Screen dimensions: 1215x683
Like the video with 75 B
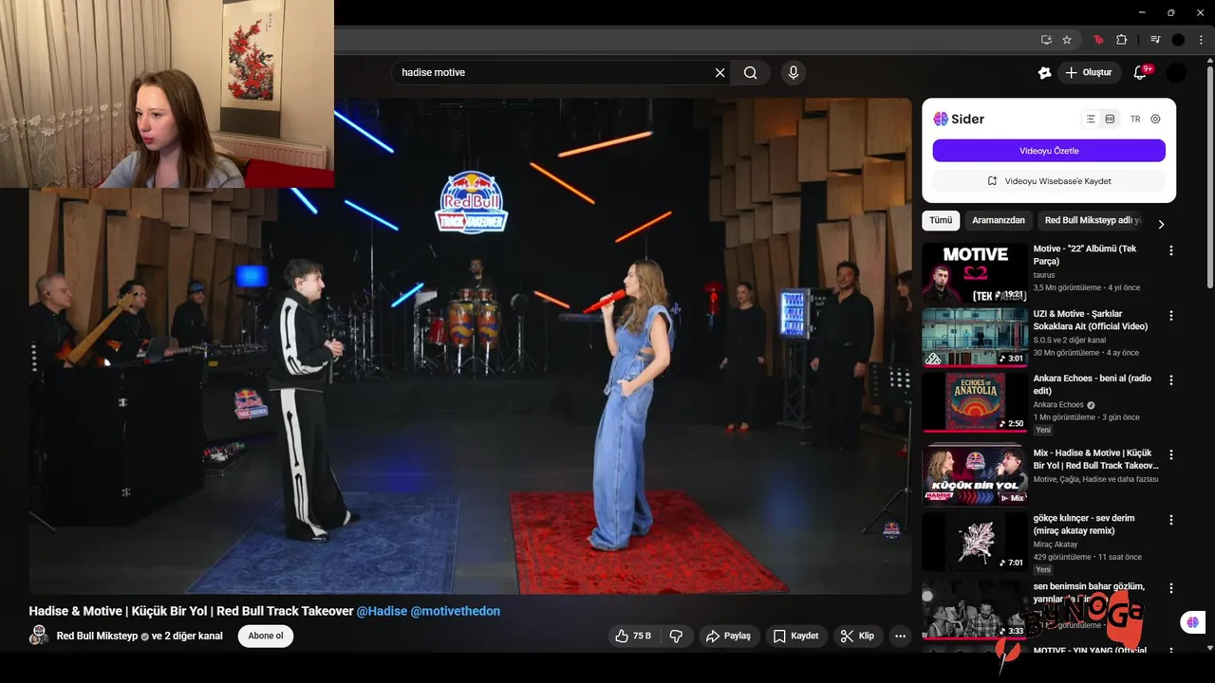[x=632, y=636]
